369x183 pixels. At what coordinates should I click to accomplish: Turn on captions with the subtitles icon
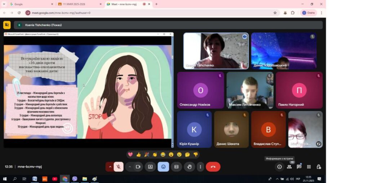tap(176, 167)
